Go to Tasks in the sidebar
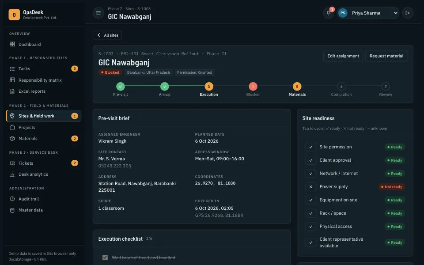Viewport: 424px width, 265px height. pyautogui.click(x=44, y=69)
